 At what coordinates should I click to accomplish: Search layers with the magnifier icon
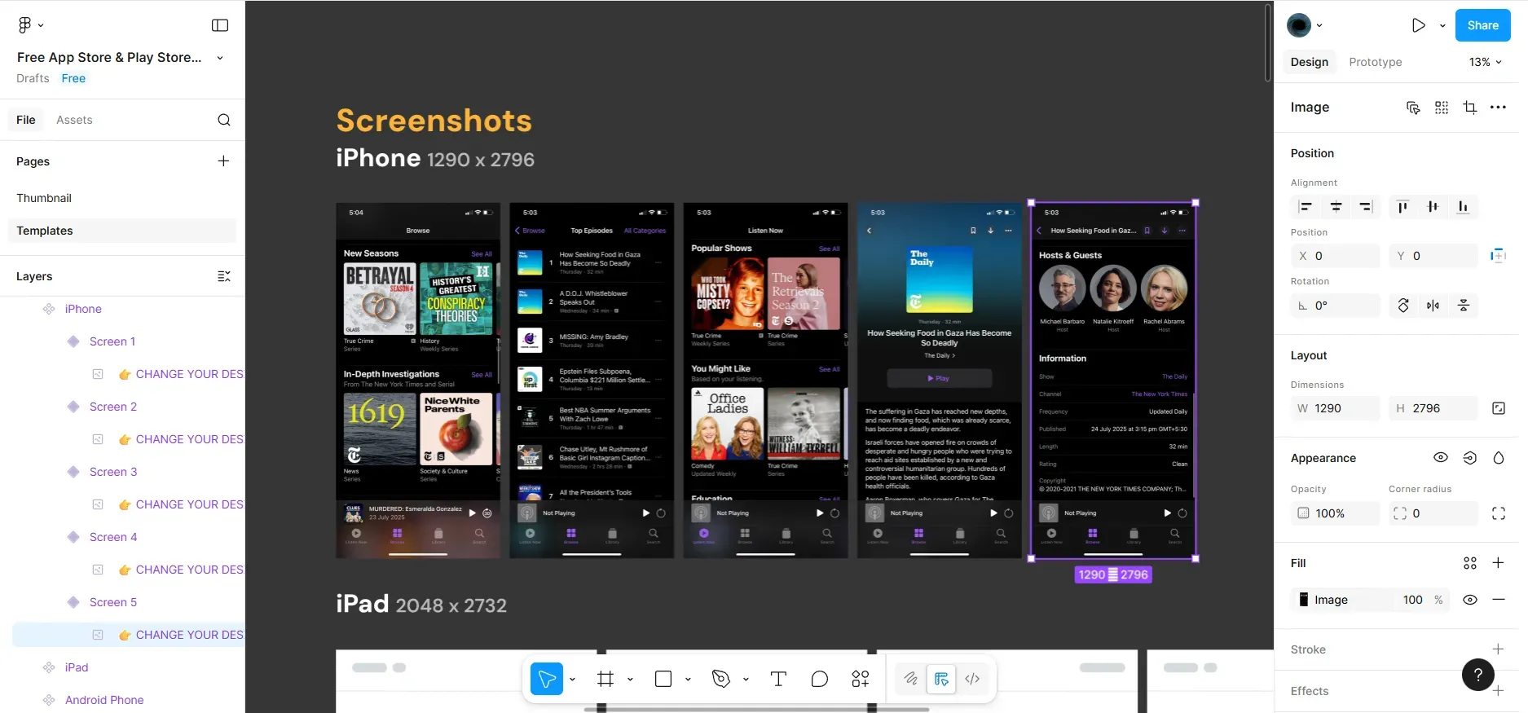(x=224, y=120)
